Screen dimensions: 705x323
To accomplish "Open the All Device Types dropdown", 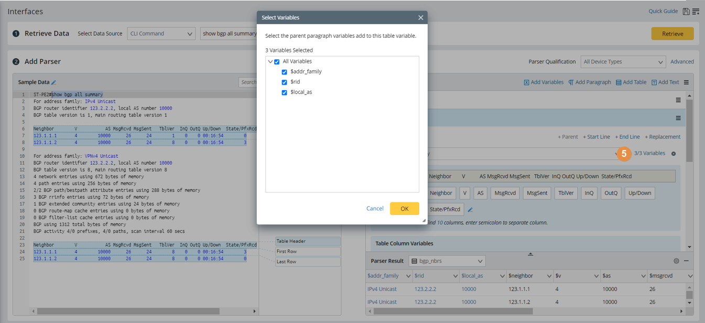I will click(623, 62).
